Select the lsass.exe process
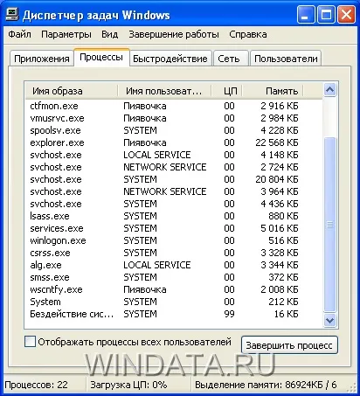 click(174, 216)
